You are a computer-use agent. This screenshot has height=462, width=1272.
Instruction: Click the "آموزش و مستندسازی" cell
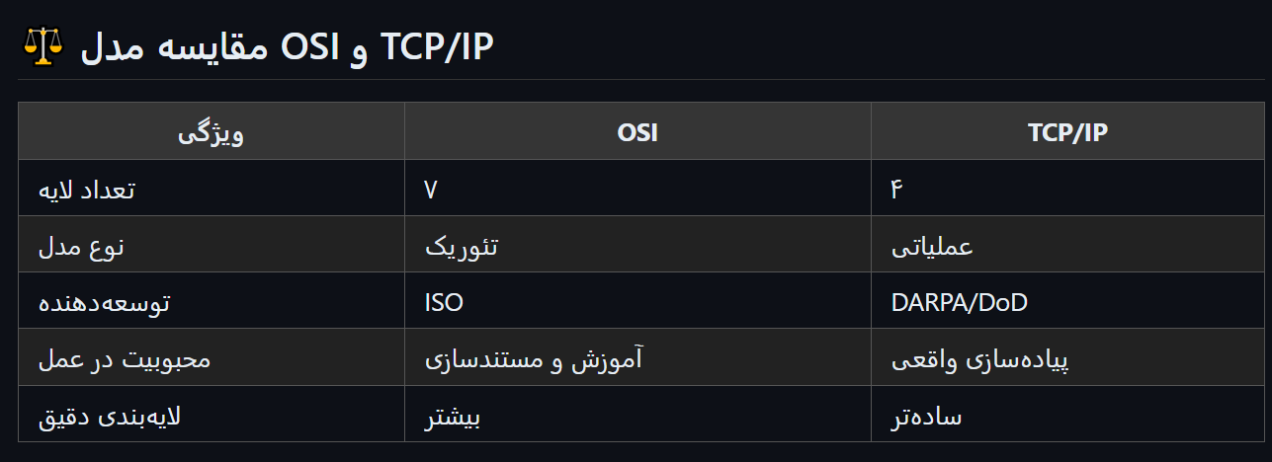pyautogui.click(x=534, y=358)
